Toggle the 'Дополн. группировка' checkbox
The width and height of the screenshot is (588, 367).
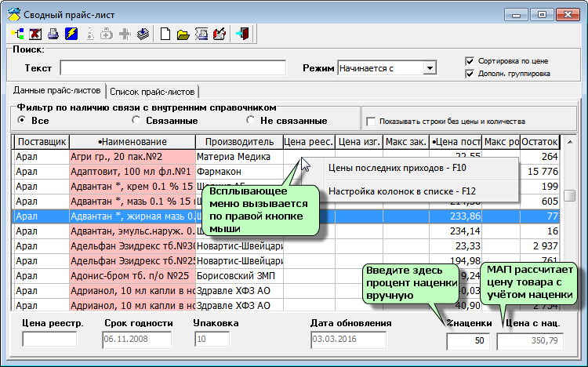pyautogui.click(x=470, y=74)
